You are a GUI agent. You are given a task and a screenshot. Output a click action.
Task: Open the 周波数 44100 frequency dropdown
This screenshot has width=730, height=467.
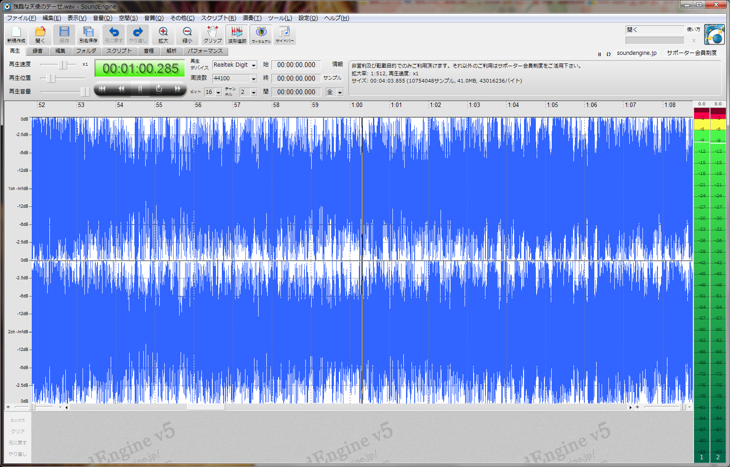(x=254, y=78)
